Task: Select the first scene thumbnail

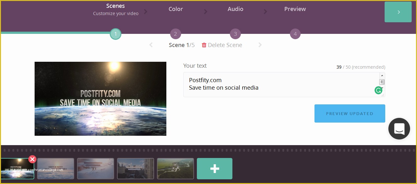Action: (17, 169)
